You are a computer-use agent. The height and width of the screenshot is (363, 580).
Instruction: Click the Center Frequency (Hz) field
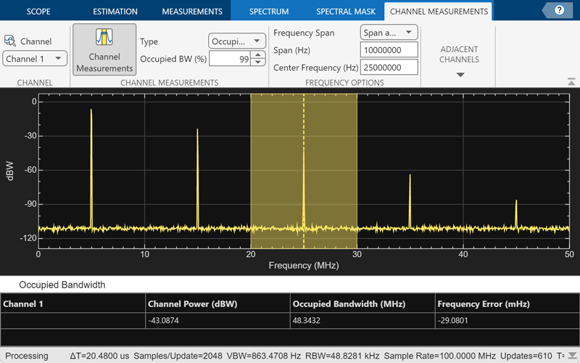click(389, 68)
